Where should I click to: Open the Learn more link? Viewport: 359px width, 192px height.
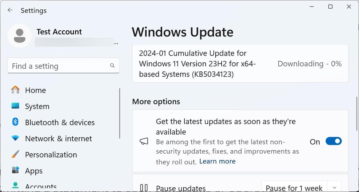pos(217,161)
